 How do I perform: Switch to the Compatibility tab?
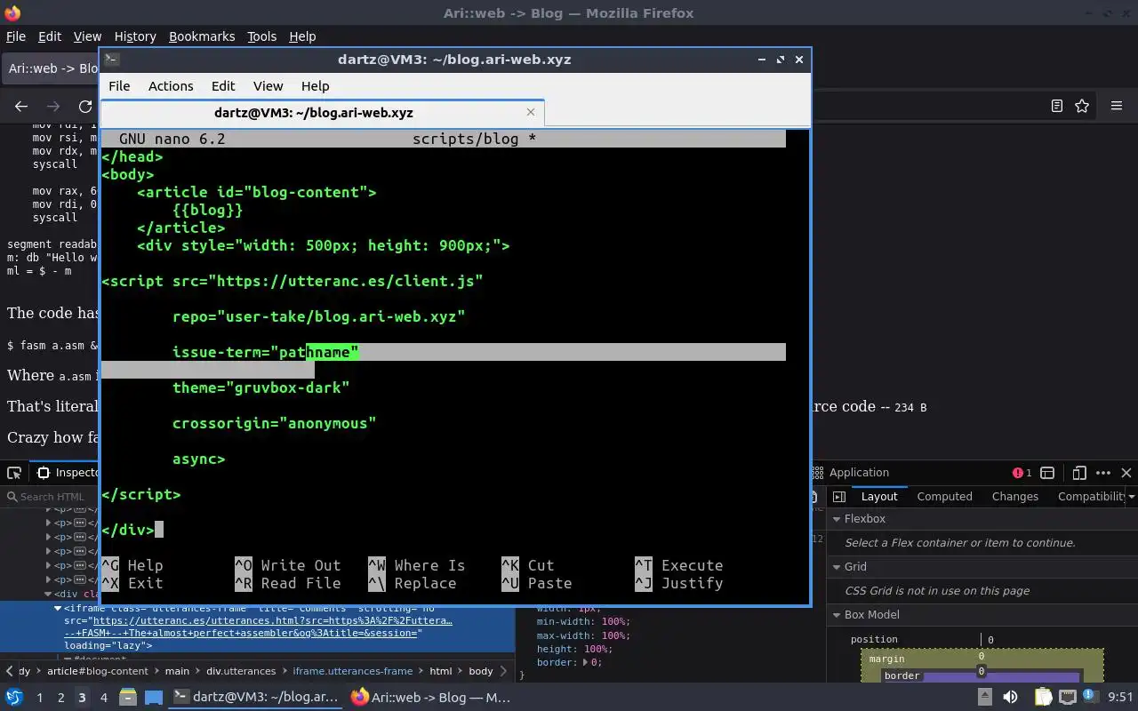coord(1091,497)
